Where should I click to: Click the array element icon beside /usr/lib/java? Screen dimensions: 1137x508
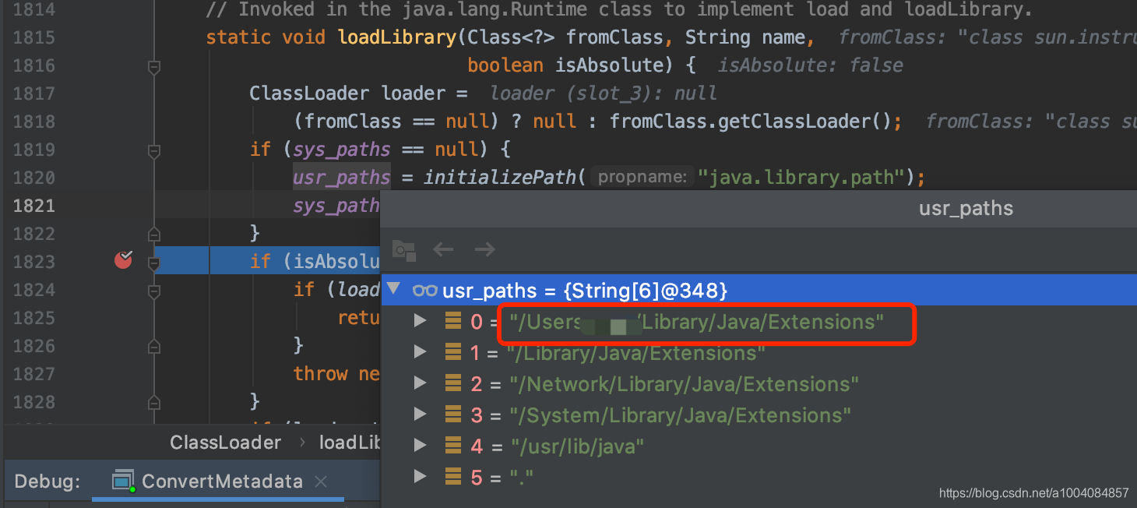point(452,446)
